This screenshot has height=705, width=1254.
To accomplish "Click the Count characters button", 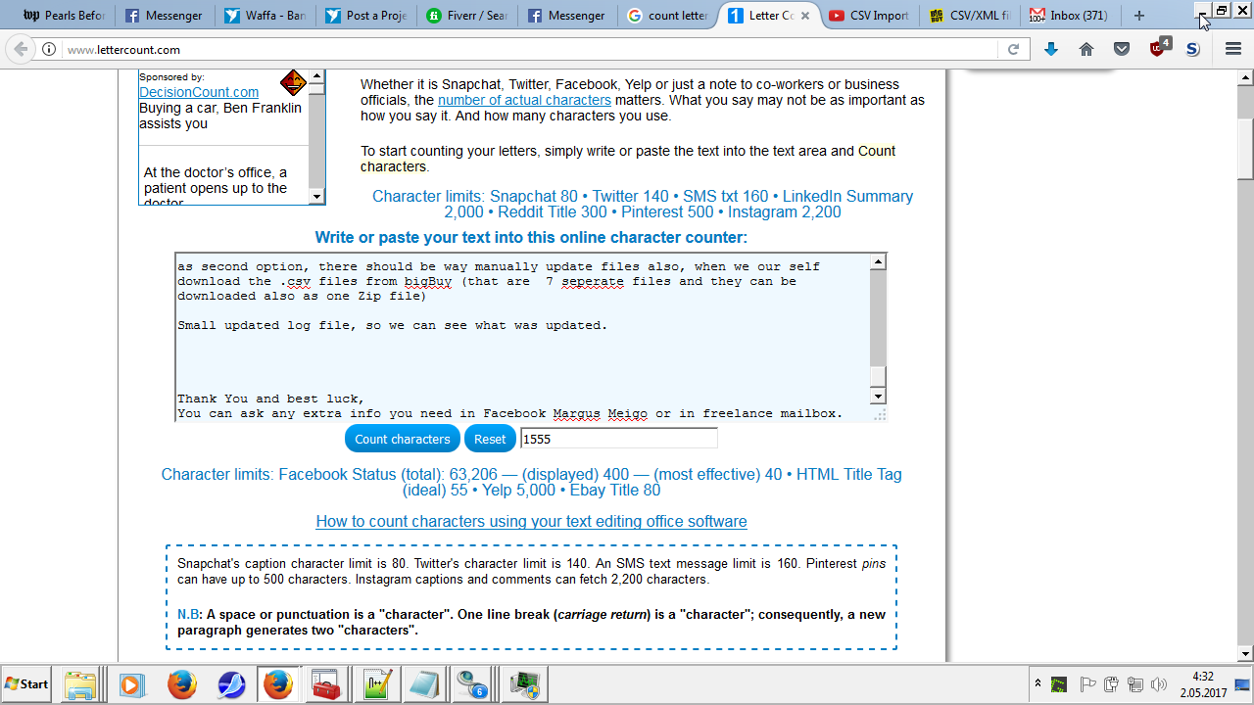I will tap(403, 439).
